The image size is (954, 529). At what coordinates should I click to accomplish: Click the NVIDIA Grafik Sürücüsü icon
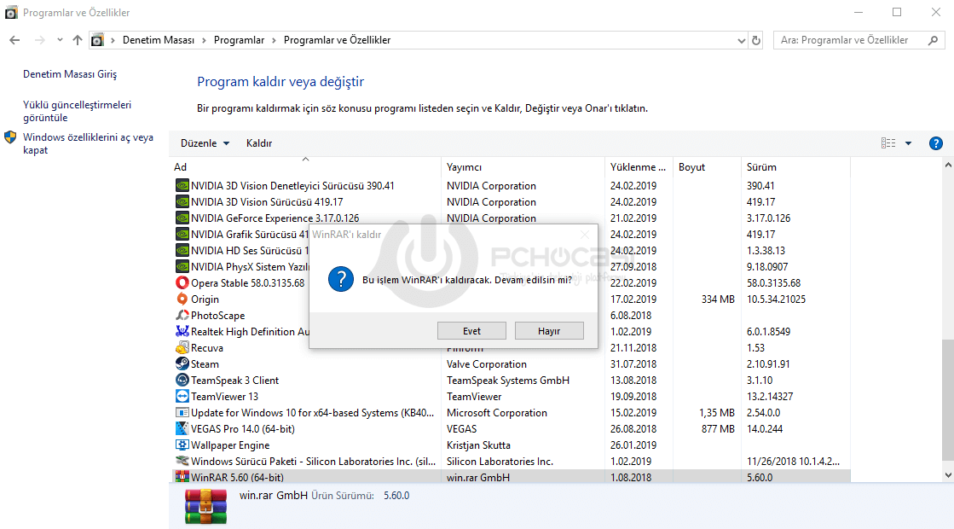(182, 234)
